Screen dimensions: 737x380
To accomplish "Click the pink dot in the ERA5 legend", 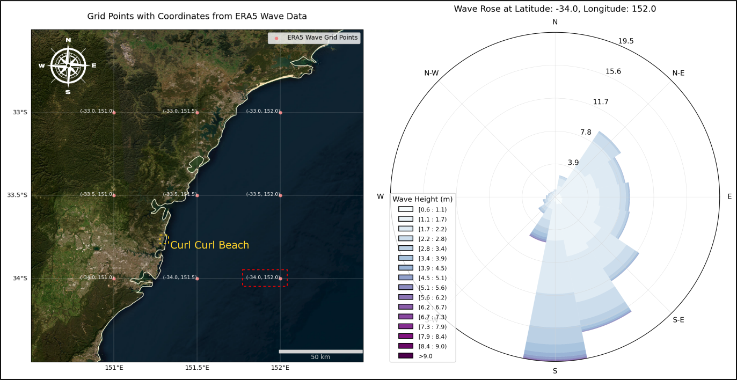I will coord(276,38).
